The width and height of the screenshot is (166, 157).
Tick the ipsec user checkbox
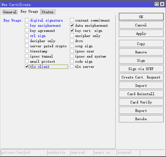(x=72, y=51)
